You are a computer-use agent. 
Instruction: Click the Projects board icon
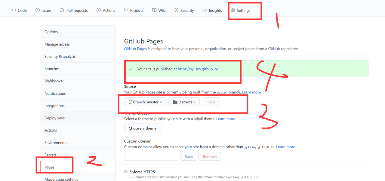point(126,10)
